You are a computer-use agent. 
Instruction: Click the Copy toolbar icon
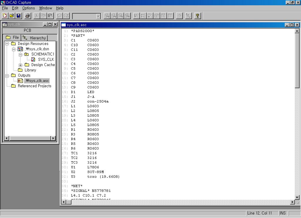(x=44, y=16)
